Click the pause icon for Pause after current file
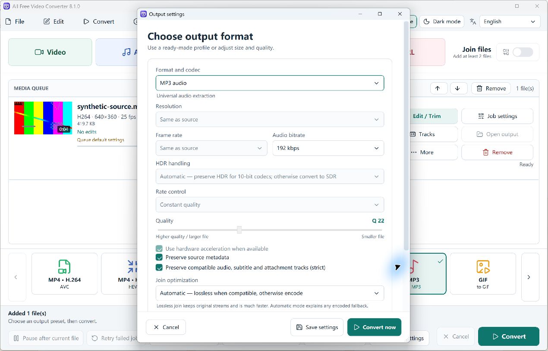The height and width of the screenshot is (351, 548). (x=16, y=338)
